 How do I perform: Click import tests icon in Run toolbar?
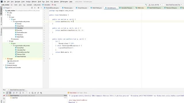35,93
